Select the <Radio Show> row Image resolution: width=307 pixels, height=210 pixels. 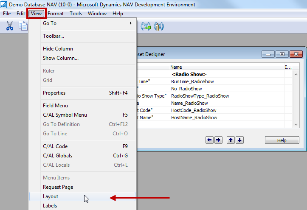(x=227, y=74)
